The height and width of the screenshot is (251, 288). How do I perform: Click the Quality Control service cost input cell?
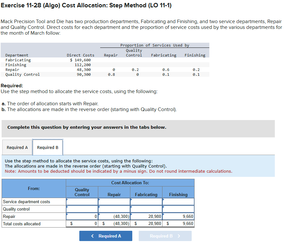click(x=82, y=201)
